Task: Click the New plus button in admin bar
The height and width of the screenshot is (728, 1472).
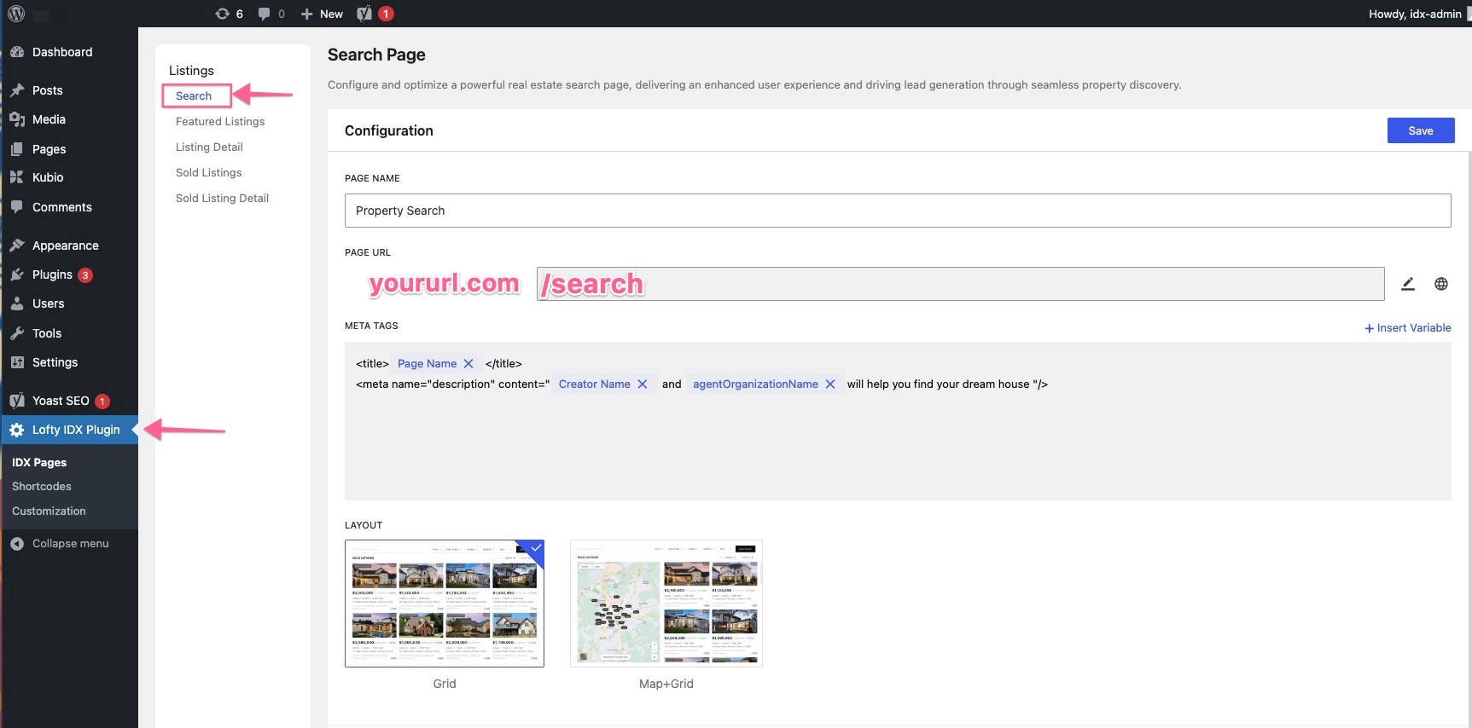Action: click(322, 14)
